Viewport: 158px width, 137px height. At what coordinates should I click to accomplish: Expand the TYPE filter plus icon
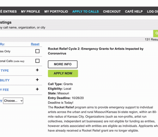tap(37, 70)
